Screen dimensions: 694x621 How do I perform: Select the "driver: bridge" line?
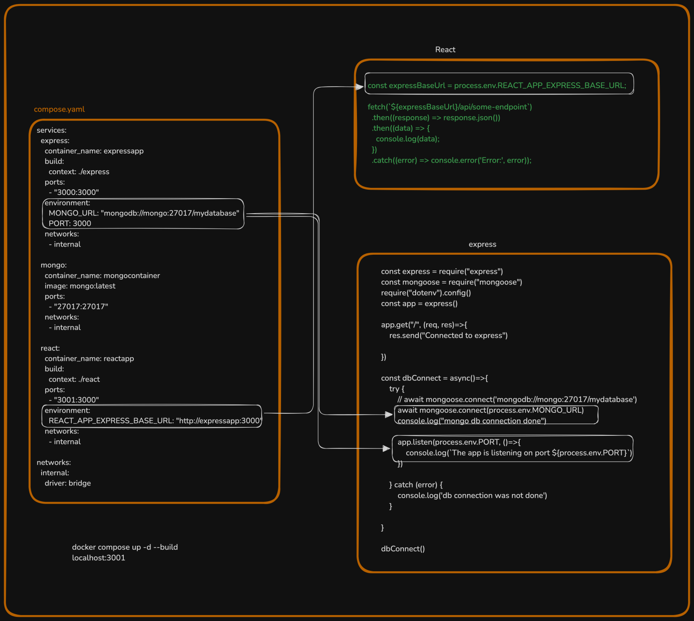point(68,483)
